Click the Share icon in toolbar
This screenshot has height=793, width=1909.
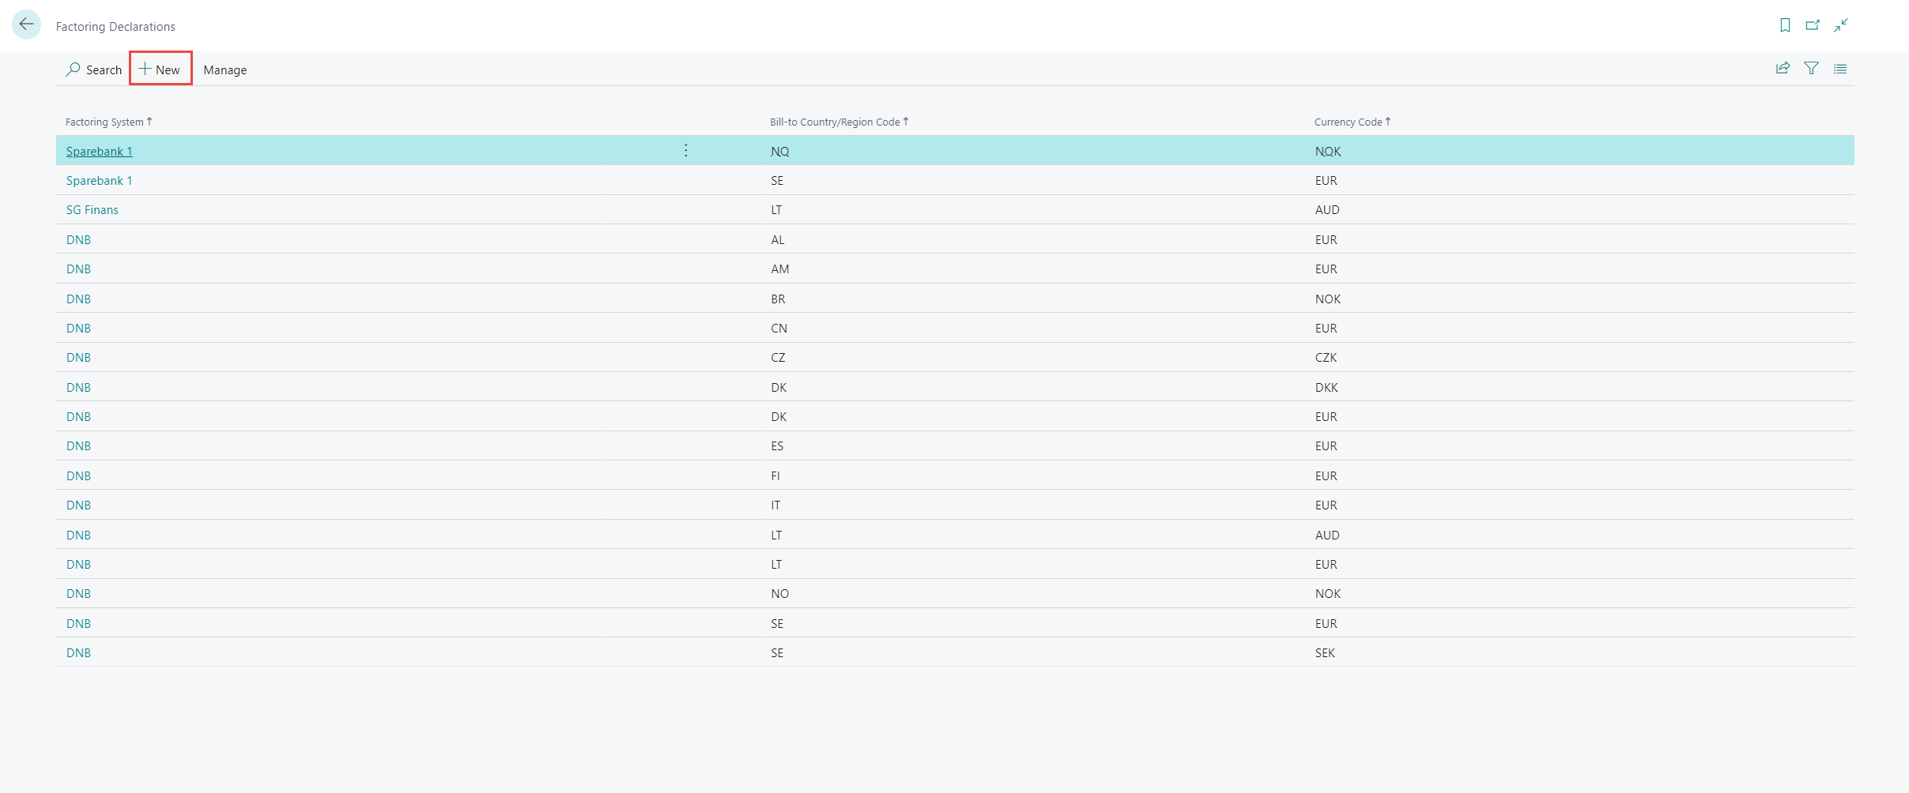[x=1783, y=69]
